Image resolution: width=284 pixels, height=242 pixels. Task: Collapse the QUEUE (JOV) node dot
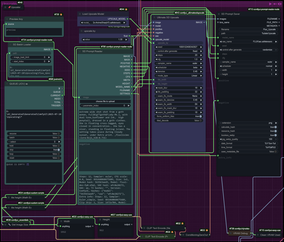(7, 84)
